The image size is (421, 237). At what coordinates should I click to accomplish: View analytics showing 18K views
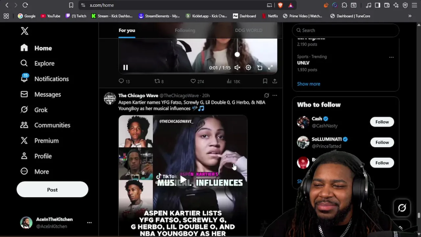pos(234,81)
